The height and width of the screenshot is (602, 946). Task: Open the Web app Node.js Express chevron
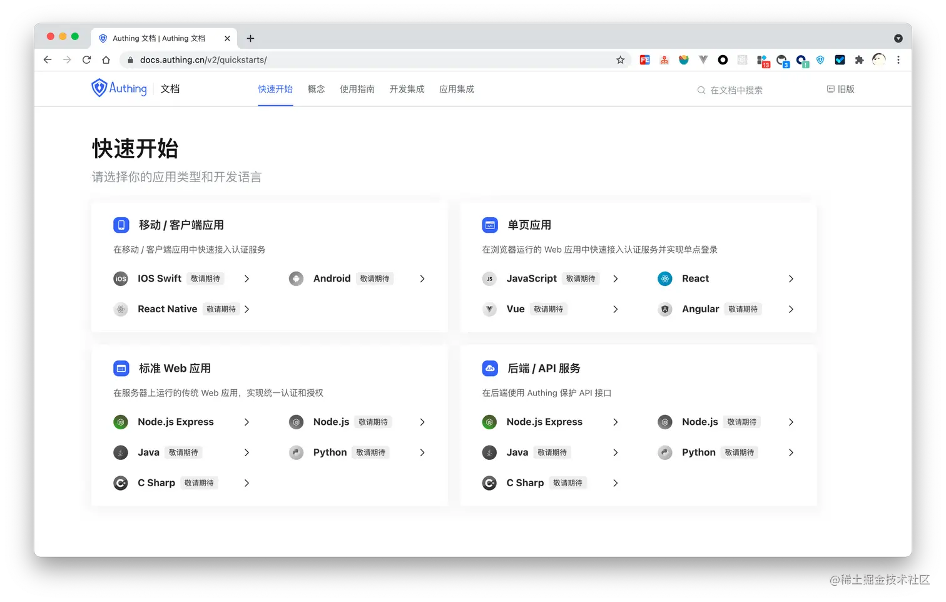(247, 422)
